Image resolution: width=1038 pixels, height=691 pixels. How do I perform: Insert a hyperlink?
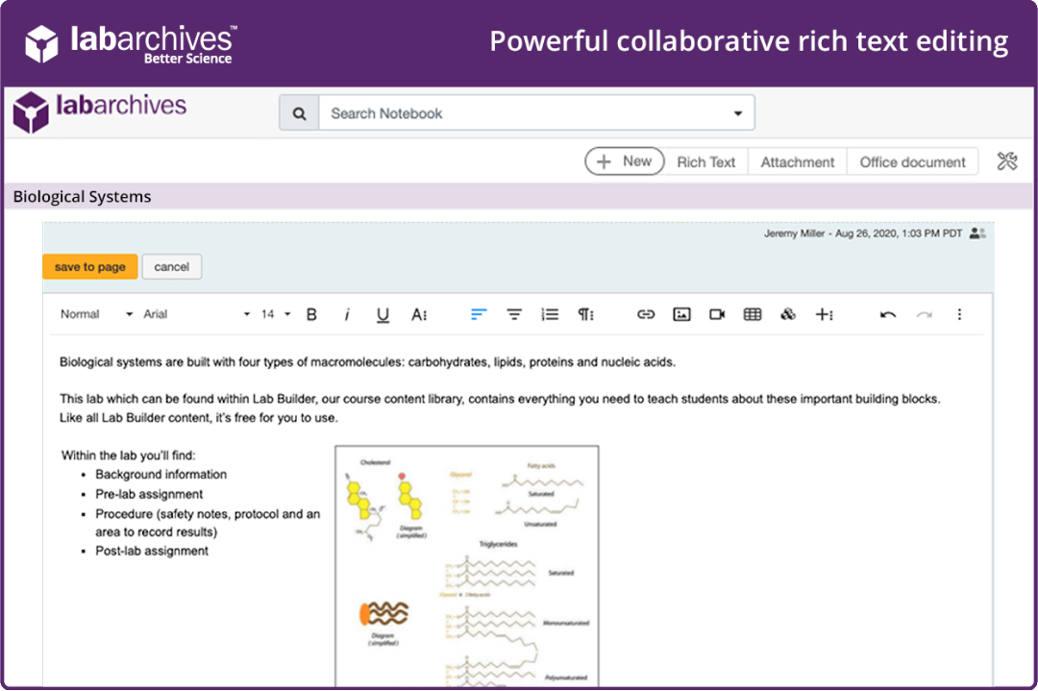point(646,314)
